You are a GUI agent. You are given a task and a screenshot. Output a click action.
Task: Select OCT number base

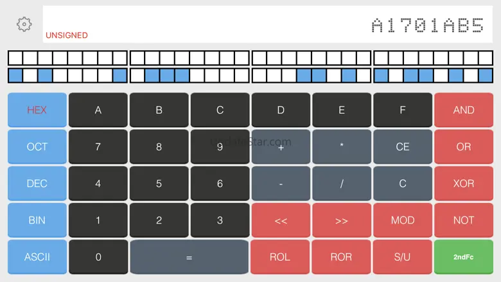pyautogui.click(x=37, y=147)
